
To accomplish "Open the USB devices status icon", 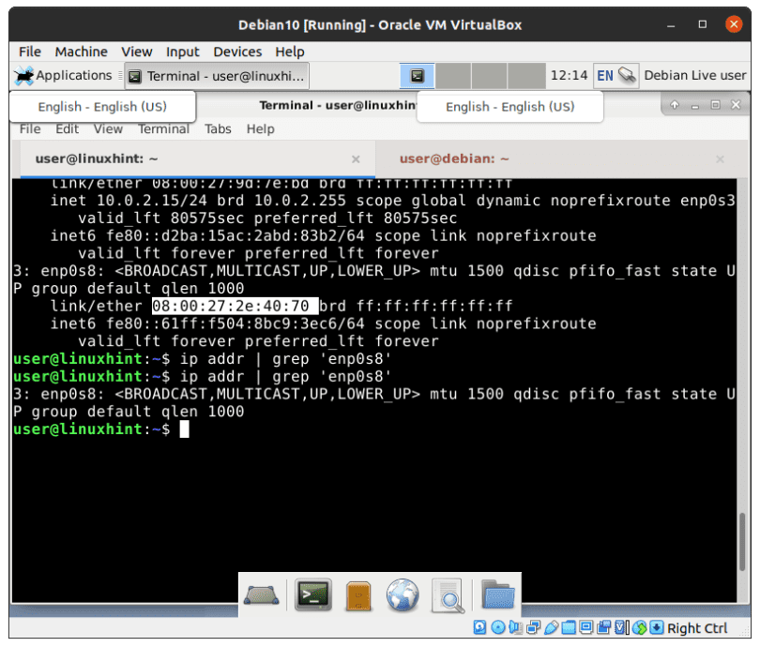I will pyautogui.click(x=551, y=627).
